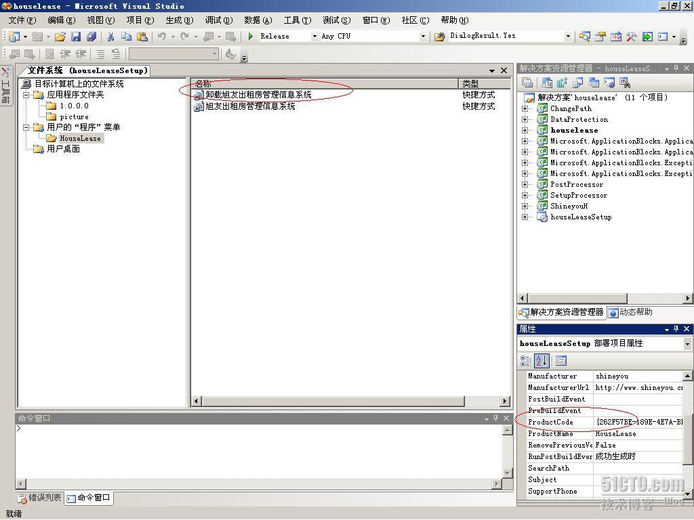
Task: Click the 名称 column header
Action: (x=325, y=83)
